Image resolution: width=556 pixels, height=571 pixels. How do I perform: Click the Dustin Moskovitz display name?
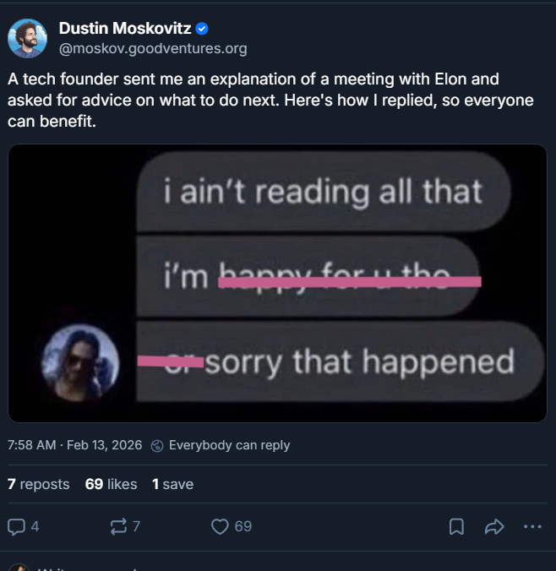(124, 30)
